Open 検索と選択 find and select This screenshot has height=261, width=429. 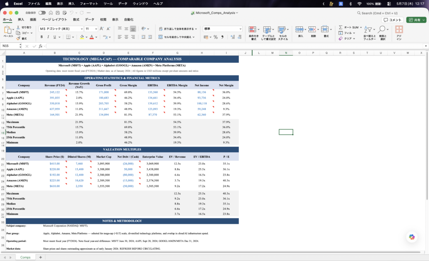[x=383, y=33]
